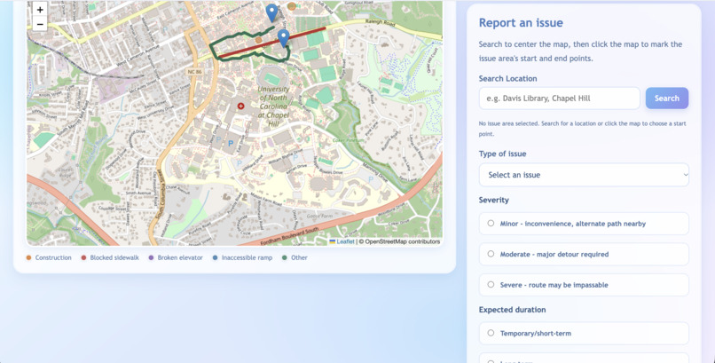Select Minor severity radio option

(491, 223)
